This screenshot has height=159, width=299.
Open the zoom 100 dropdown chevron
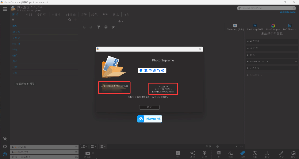242,147
